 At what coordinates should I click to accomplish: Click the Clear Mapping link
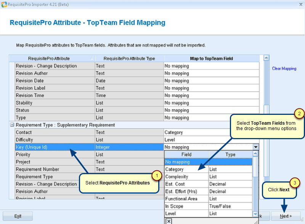coord(284,69)
